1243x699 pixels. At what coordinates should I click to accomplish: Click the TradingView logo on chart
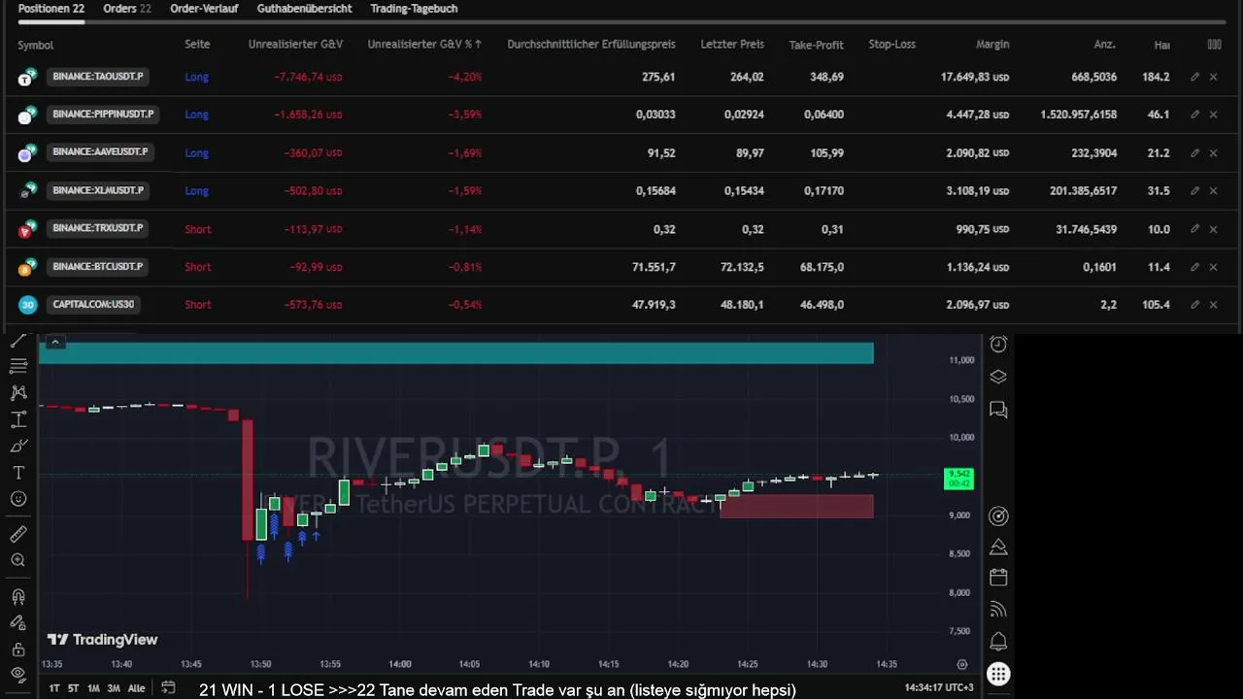103,640
